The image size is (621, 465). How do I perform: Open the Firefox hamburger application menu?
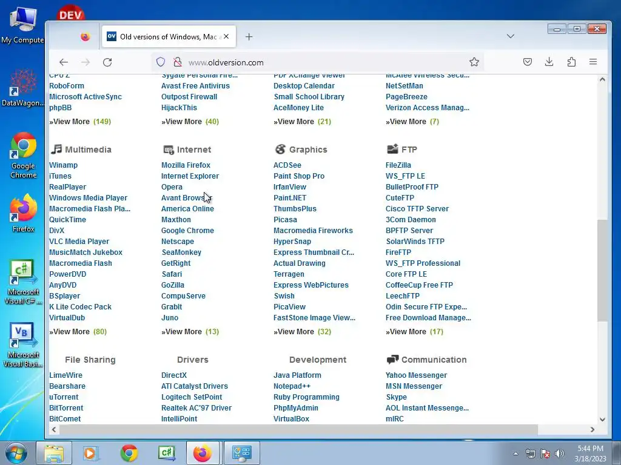click(x=593, y=62)
